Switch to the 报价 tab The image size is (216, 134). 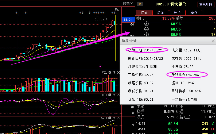(144, 13)
